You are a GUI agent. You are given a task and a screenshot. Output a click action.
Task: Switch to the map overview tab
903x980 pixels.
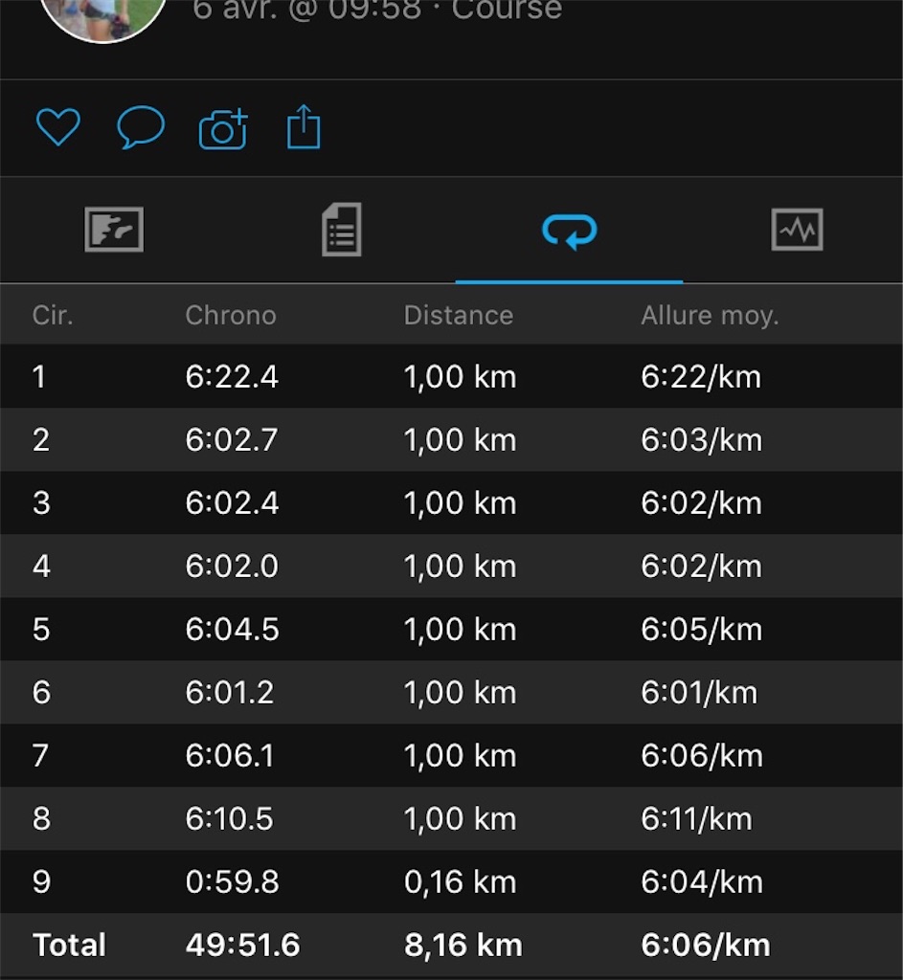click(x=114, y=230)
